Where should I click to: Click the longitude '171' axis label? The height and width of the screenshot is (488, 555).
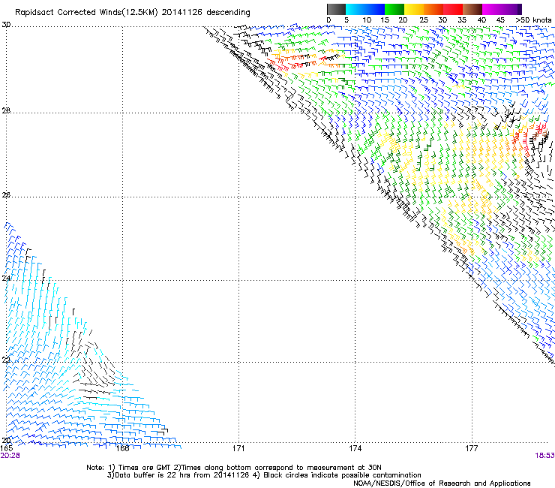click(x=238, y=448)
